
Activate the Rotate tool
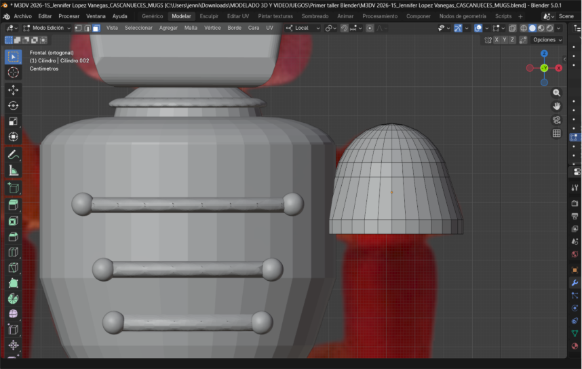(x=13, y=105)
